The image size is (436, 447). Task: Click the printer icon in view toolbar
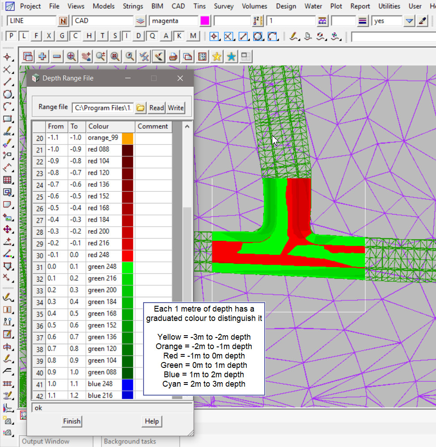[x=173, y=56]
